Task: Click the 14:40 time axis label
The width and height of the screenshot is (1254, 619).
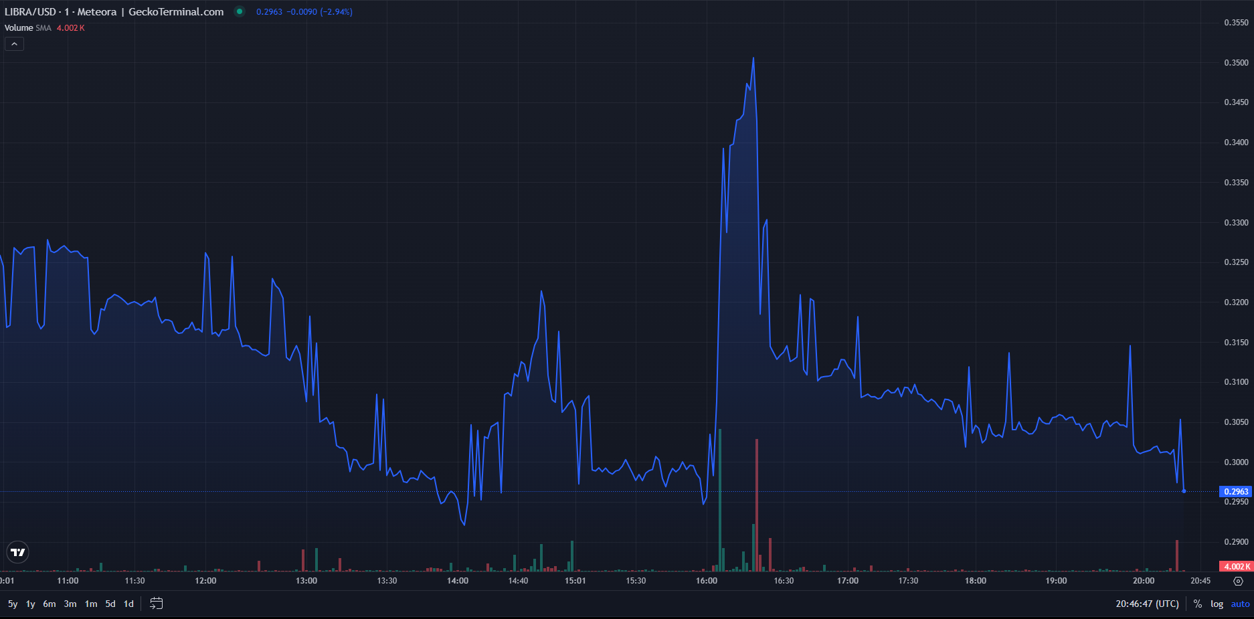Action: [x=518, y=581]
